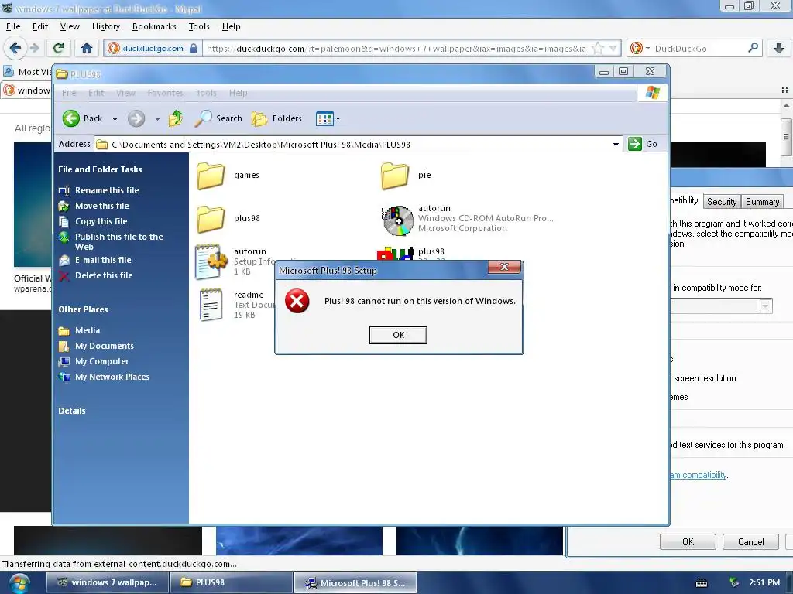
Task: Open the History menu
Action: [x=105, y=26]
